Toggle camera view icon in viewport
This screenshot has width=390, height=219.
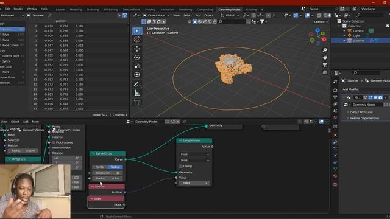point(325,65)
